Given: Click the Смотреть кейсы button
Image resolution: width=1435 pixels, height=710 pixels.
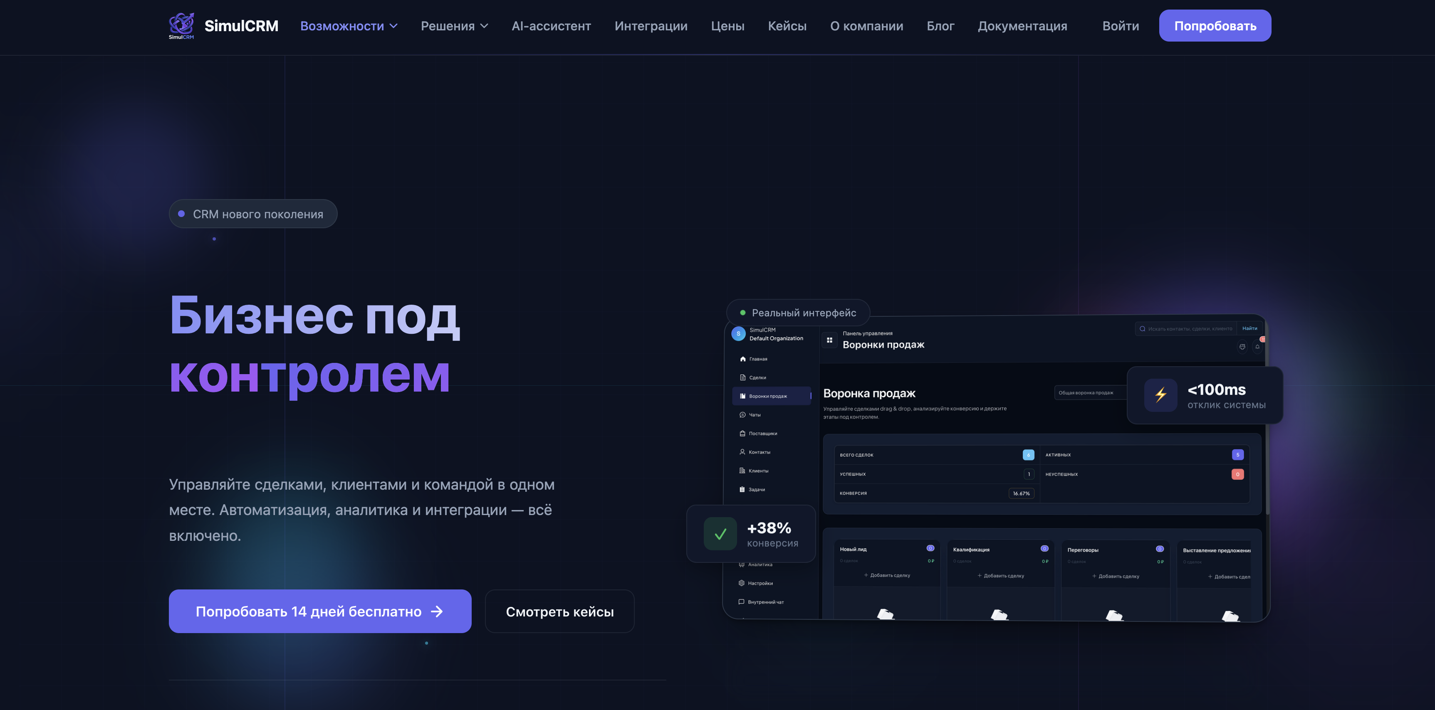Looking at the screenshot, I should pos(559,611).
